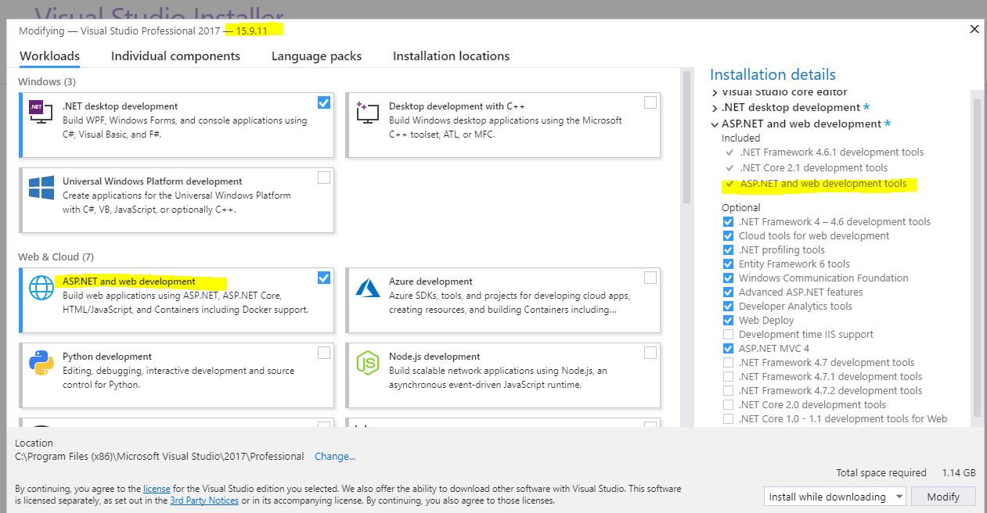987x513 pixels.
Task: Check the Azure development workload checkbox
Action: coord(650,278)
